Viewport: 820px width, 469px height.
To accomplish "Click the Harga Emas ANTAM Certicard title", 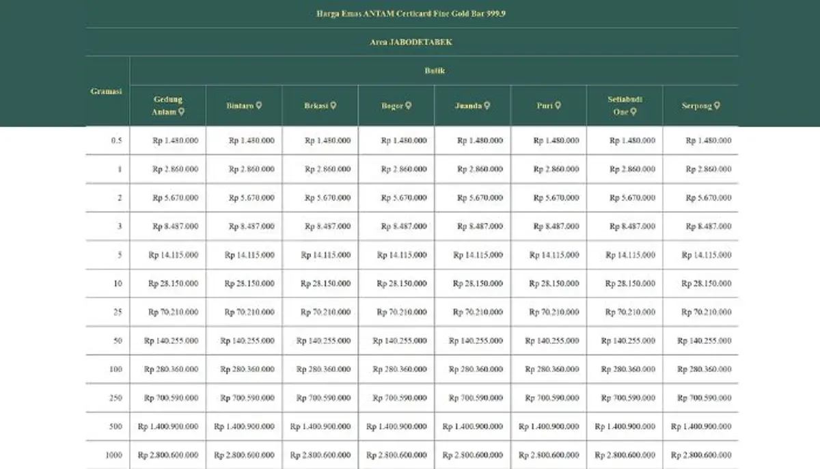I will pos(411,14).
